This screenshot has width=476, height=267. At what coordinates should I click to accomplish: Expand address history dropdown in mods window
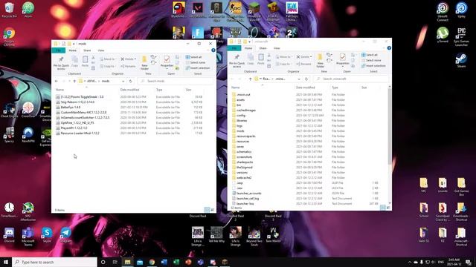click(x=123, y=81)
